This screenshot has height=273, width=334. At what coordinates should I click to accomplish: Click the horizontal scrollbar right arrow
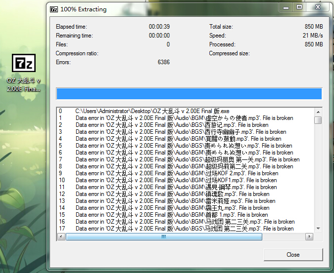click(309, 236)
